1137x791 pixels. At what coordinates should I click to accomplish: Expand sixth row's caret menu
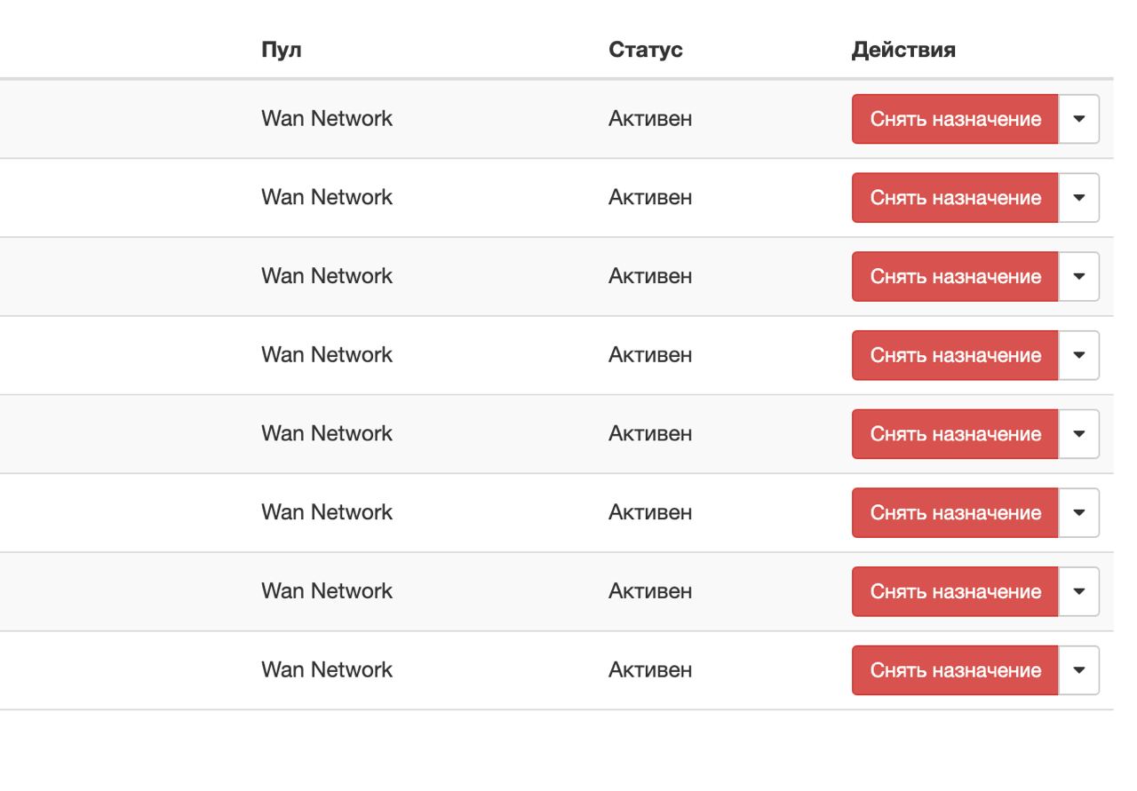pos(1079,513)
